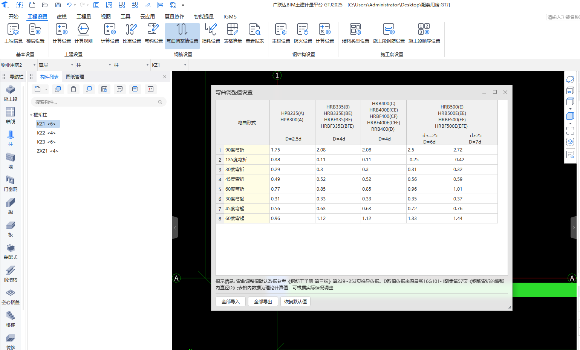Select KZ2 <4> in component list
Viewport: 580px width, 350px height.
(46, 133)
